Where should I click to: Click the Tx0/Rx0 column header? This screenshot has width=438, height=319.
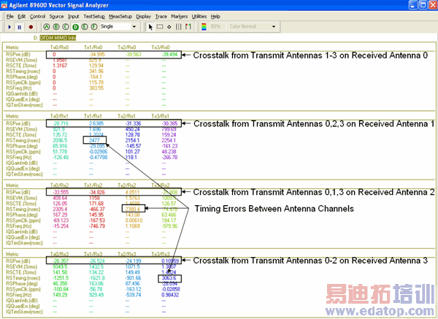pos(59,47)
